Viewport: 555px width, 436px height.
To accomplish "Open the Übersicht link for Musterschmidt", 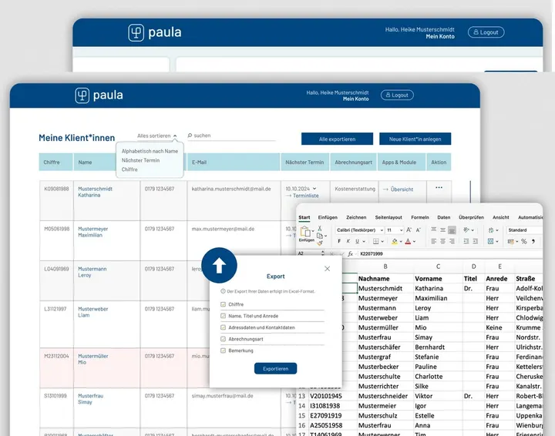I will pyautogui.click(x=399, y=189).
